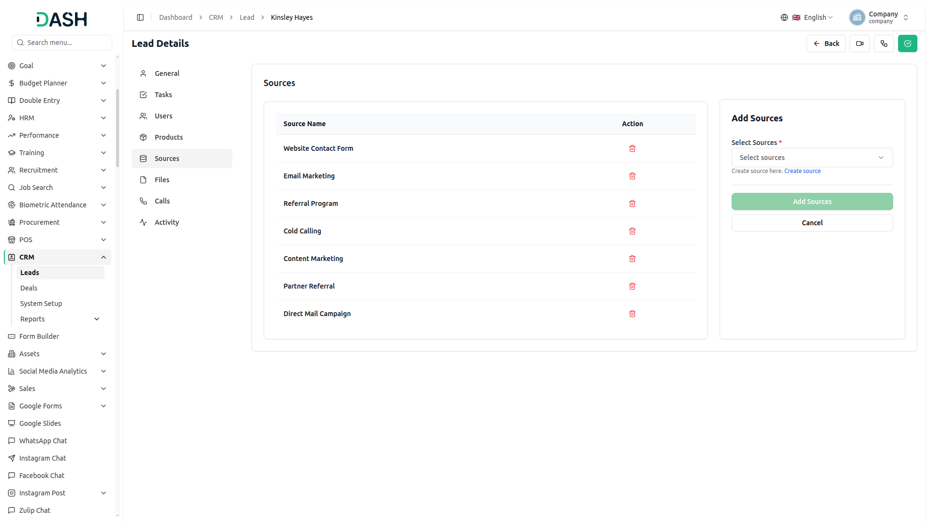Viewport: 929px width, 522px height.
Task: Delete the Content Marketing source
Action: 632,259
